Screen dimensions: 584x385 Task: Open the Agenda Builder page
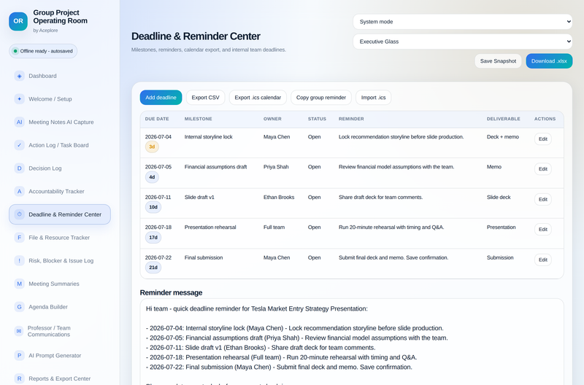click(60, 307)
